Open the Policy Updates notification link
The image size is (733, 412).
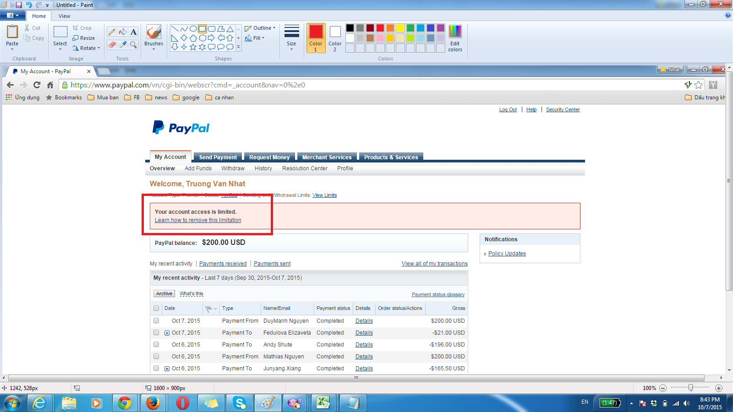pos(507,254)
